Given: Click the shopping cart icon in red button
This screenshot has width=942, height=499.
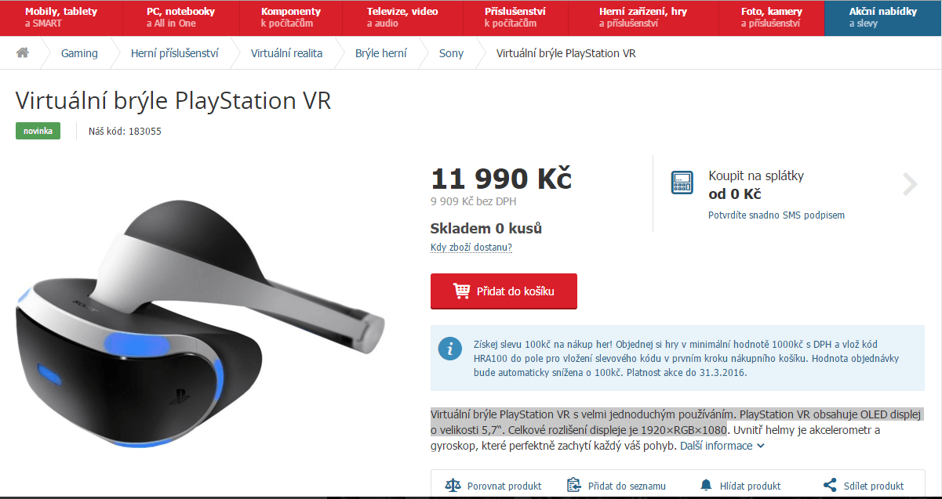Looking at the screenshot, I should [461, 291].
